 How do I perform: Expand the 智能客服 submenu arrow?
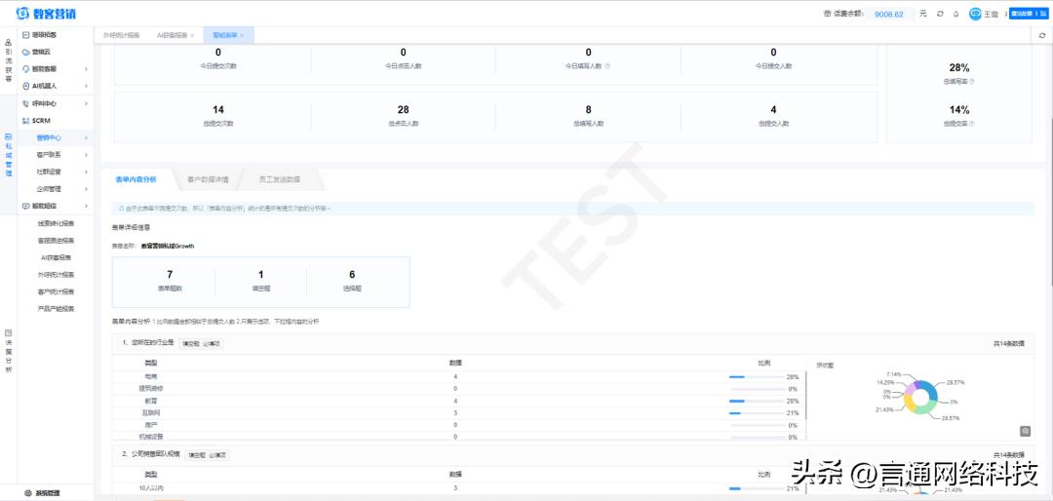(86, 69)
